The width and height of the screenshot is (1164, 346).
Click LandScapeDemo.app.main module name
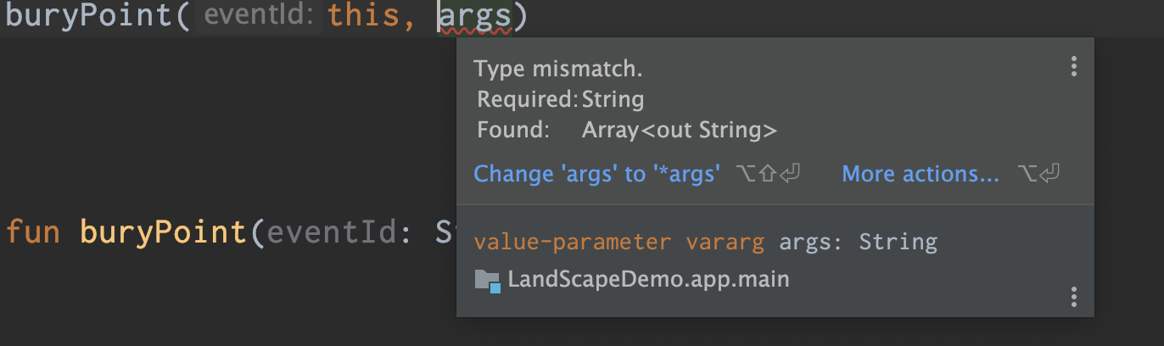[648, 279]
